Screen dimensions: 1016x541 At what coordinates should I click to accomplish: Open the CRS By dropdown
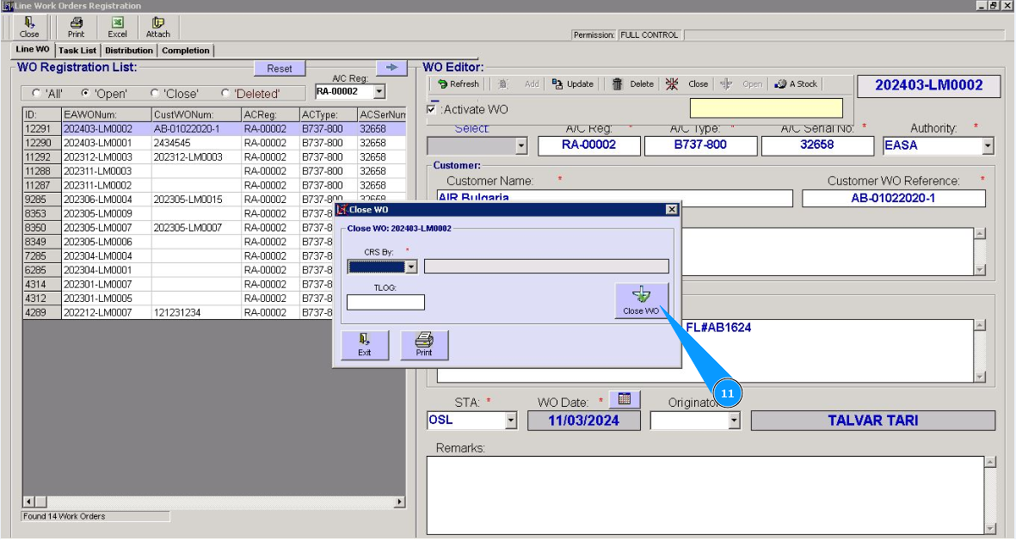tap(411, 267)
